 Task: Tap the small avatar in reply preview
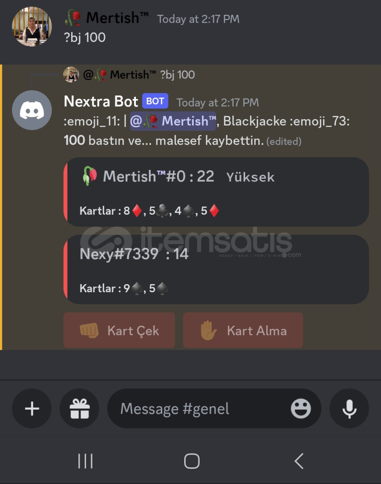tap(71, 74)
